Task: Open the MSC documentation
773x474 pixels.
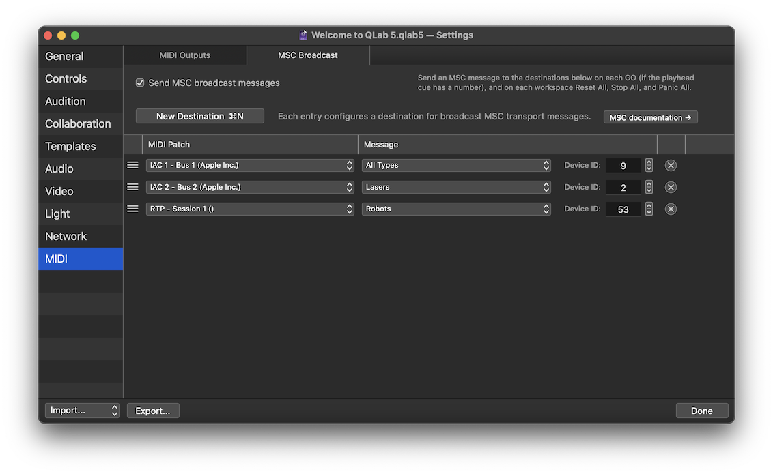Action: tap(649, 117)
